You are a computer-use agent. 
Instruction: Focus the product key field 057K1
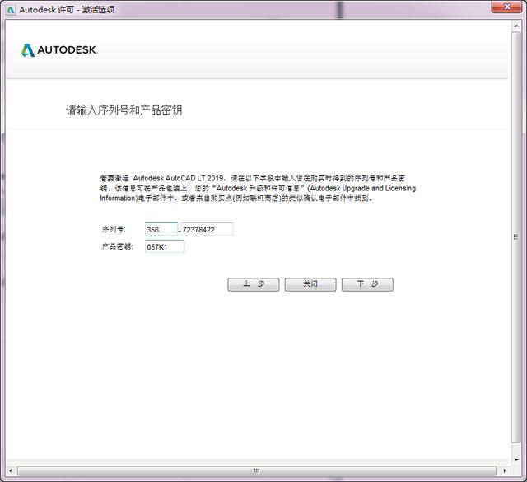pyautogui.click(x=165, y=246)
